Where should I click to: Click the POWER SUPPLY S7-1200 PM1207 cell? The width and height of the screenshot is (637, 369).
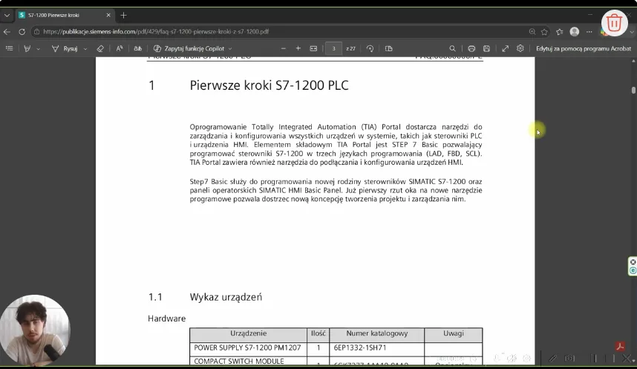247,348
